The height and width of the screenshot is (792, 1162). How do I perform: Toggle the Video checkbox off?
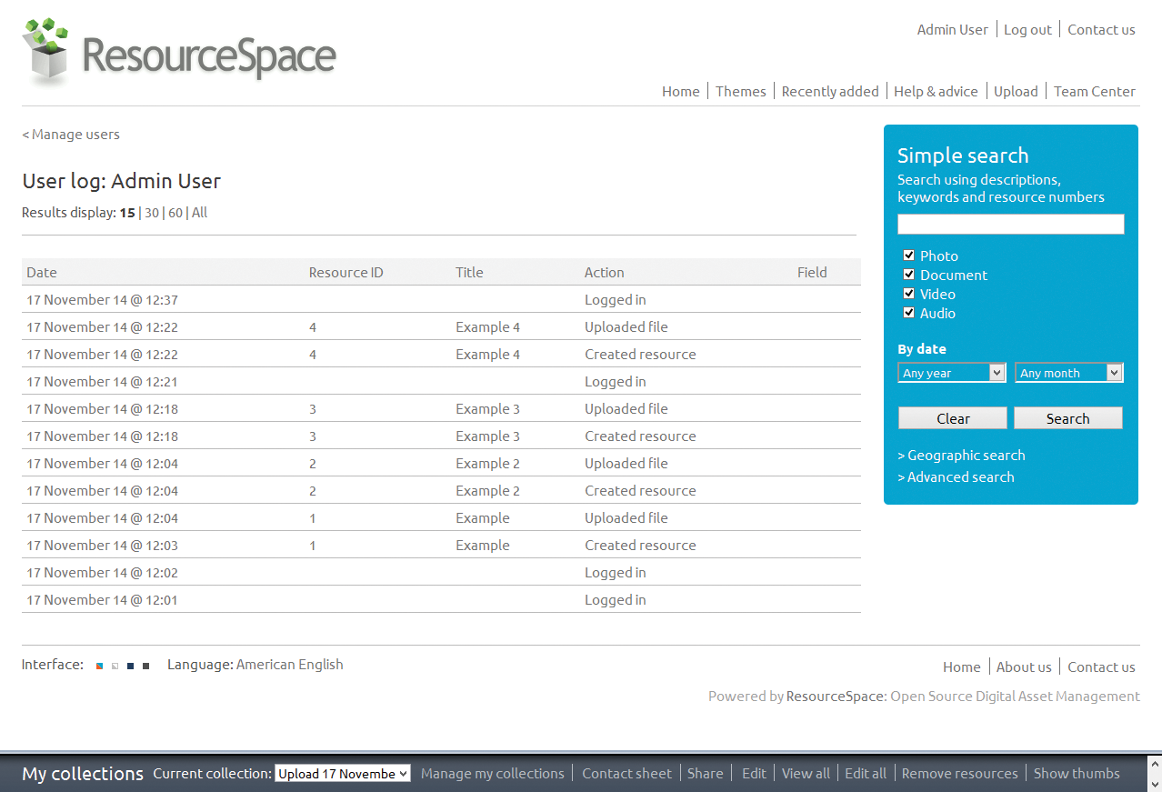click(x=908, y=293)
